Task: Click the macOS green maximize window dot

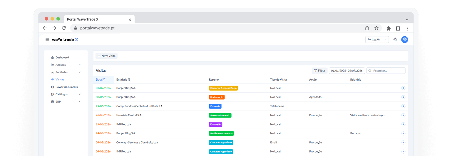Action: click(x=58, y=19)
